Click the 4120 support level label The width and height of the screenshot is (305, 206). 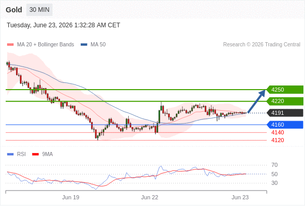point(278,140)
